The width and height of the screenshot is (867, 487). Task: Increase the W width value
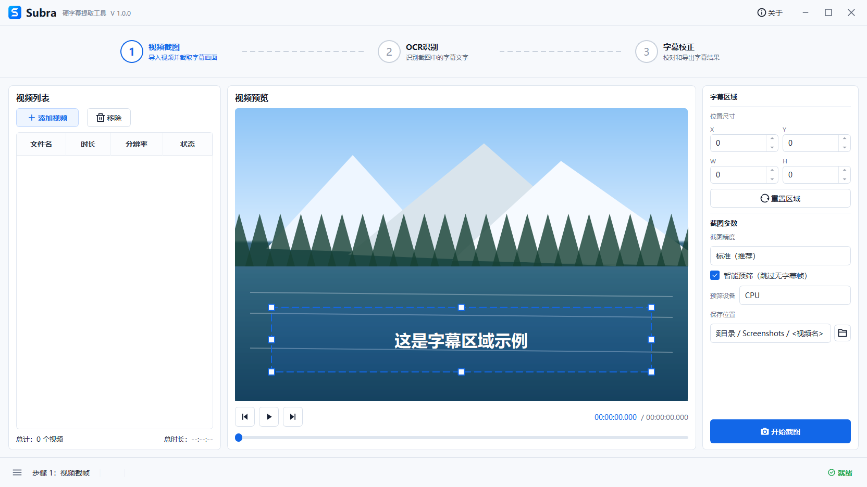(772, 171)
